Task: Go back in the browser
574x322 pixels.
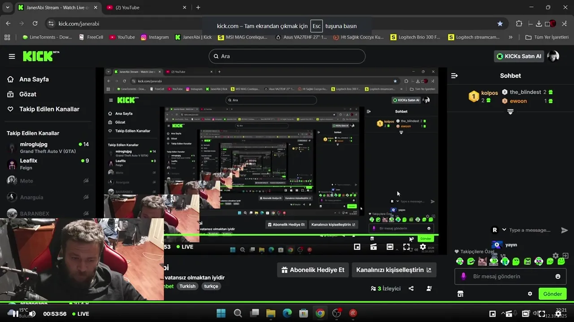Action: click(8, 24)
